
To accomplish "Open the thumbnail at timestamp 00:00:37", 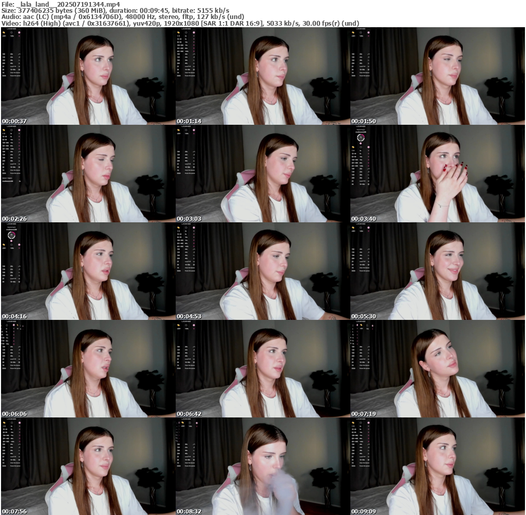I will coord(88,76).
